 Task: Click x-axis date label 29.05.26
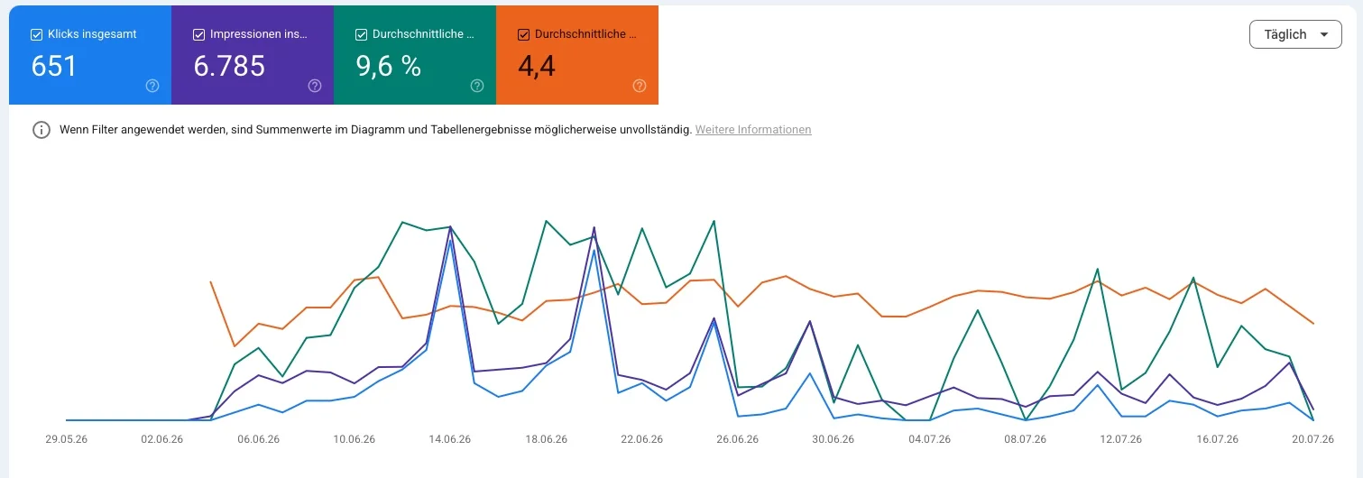(x=67, y=439)
